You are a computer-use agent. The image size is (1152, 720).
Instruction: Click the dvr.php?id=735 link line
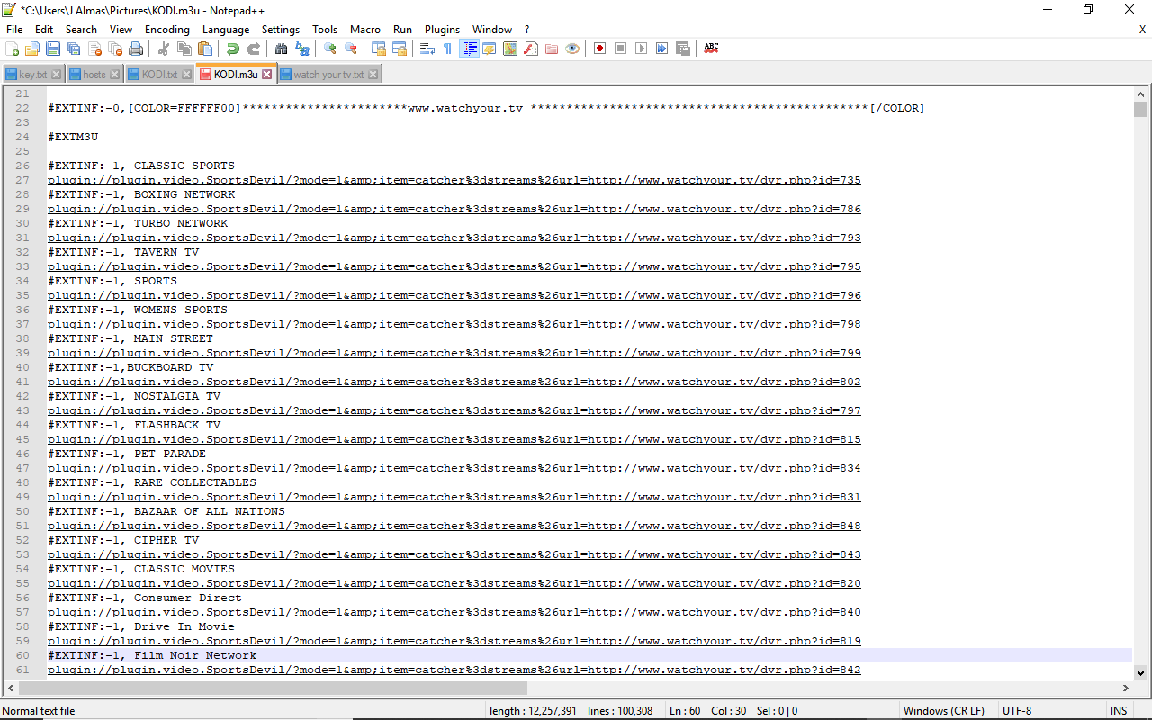pos(454,180)
